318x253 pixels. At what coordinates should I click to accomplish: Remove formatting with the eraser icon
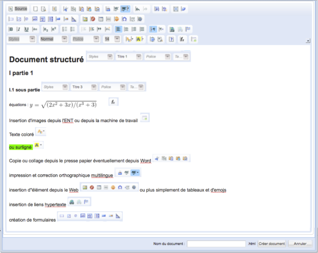coord(183,9)
